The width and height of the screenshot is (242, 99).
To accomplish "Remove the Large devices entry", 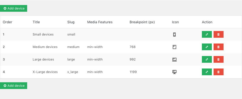I will [x=219, y=59].
